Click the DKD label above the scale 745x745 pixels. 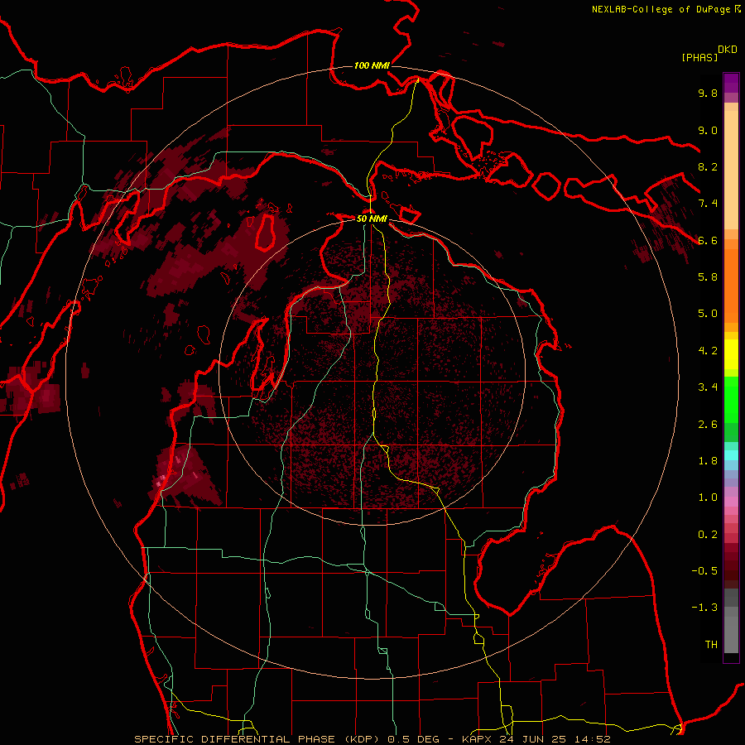point(728,50)
